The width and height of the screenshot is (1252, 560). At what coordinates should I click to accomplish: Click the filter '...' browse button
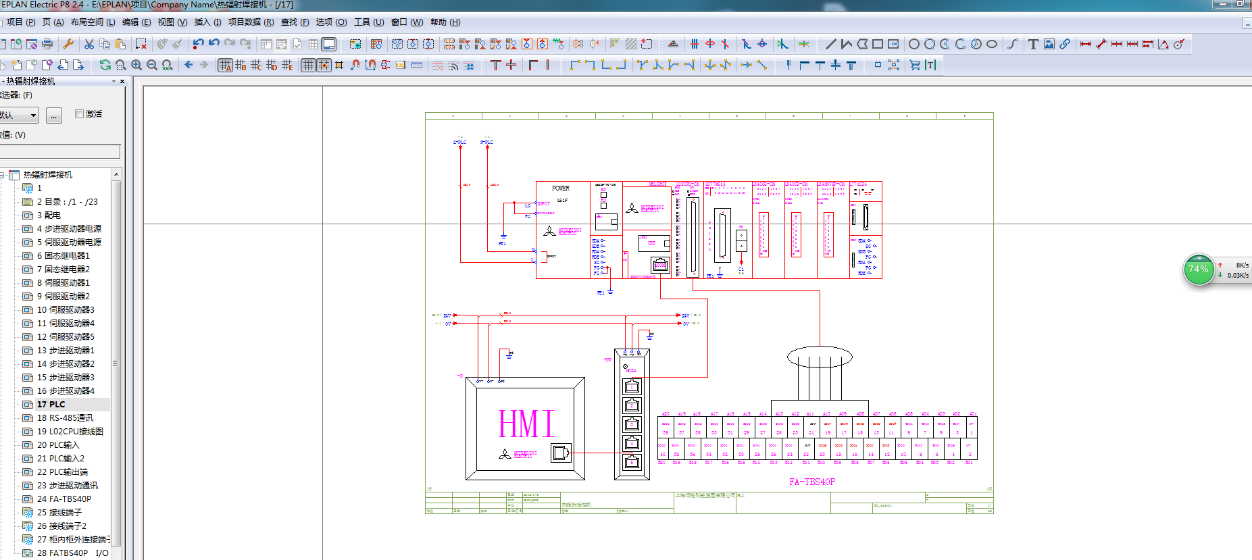point(54,116)
